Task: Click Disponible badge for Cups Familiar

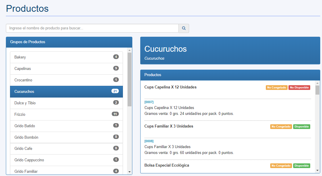Action: tap(301, 127)
